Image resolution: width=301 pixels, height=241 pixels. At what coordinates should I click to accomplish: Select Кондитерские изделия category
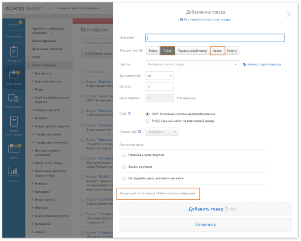point(52,126)
